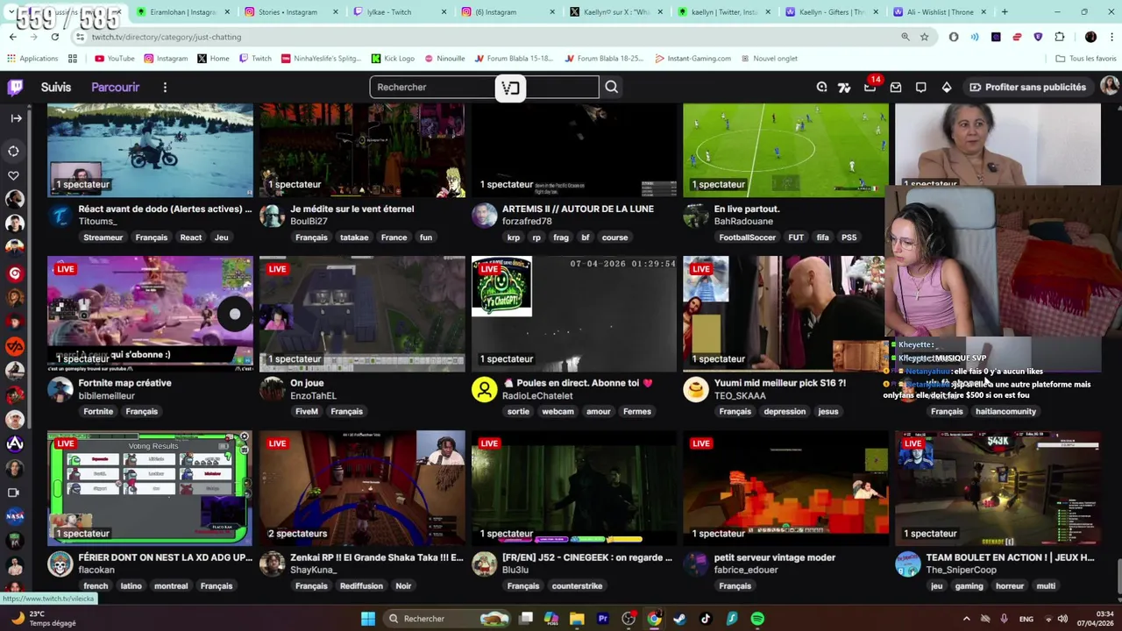Open the user avatar menu in the Twitch header
Image resolution: width=1122 pixels, height=631 pixels.
point(1109,86)
